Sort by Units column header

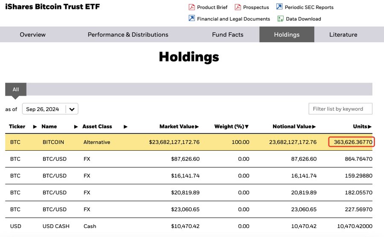pos(362,126)
